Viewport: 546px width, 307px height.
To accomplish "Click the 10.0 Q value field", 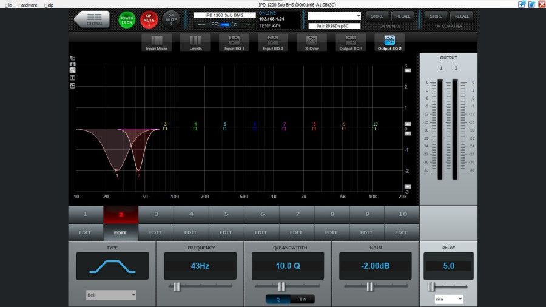I will 288,266.
